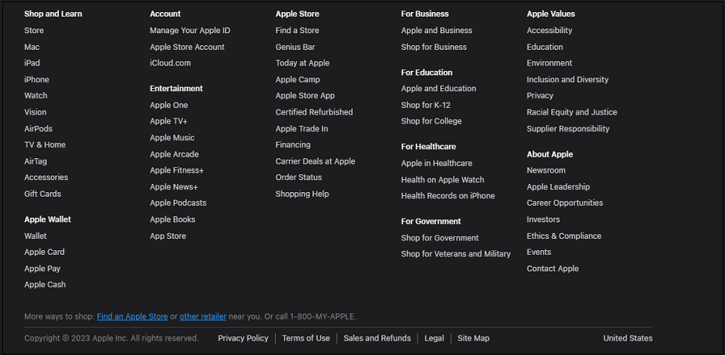Screen dimensions: 725x355
Task: Open the Terms of Use link
Action: (306, 338)
